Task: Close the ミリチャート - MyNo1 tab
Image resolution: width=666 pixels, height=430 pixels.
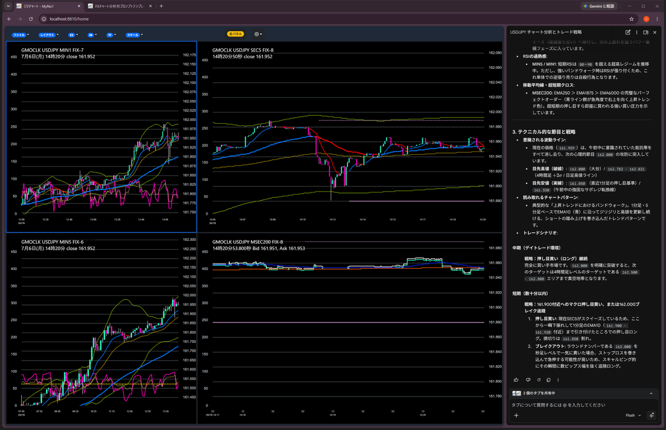Action: 78,6
